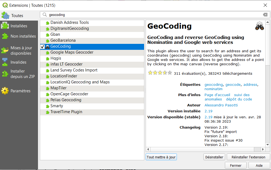Open the Alessandro Pasotti author link
This screenshot has width=271, height=170.
[x=221, y=105]
